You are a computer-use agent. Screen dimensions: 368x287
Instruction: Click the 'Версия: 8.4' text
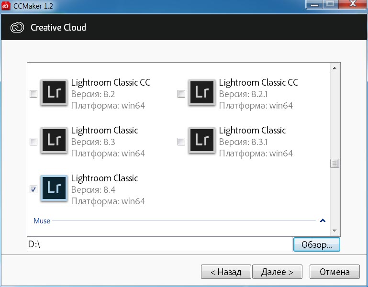coord(93,189)
